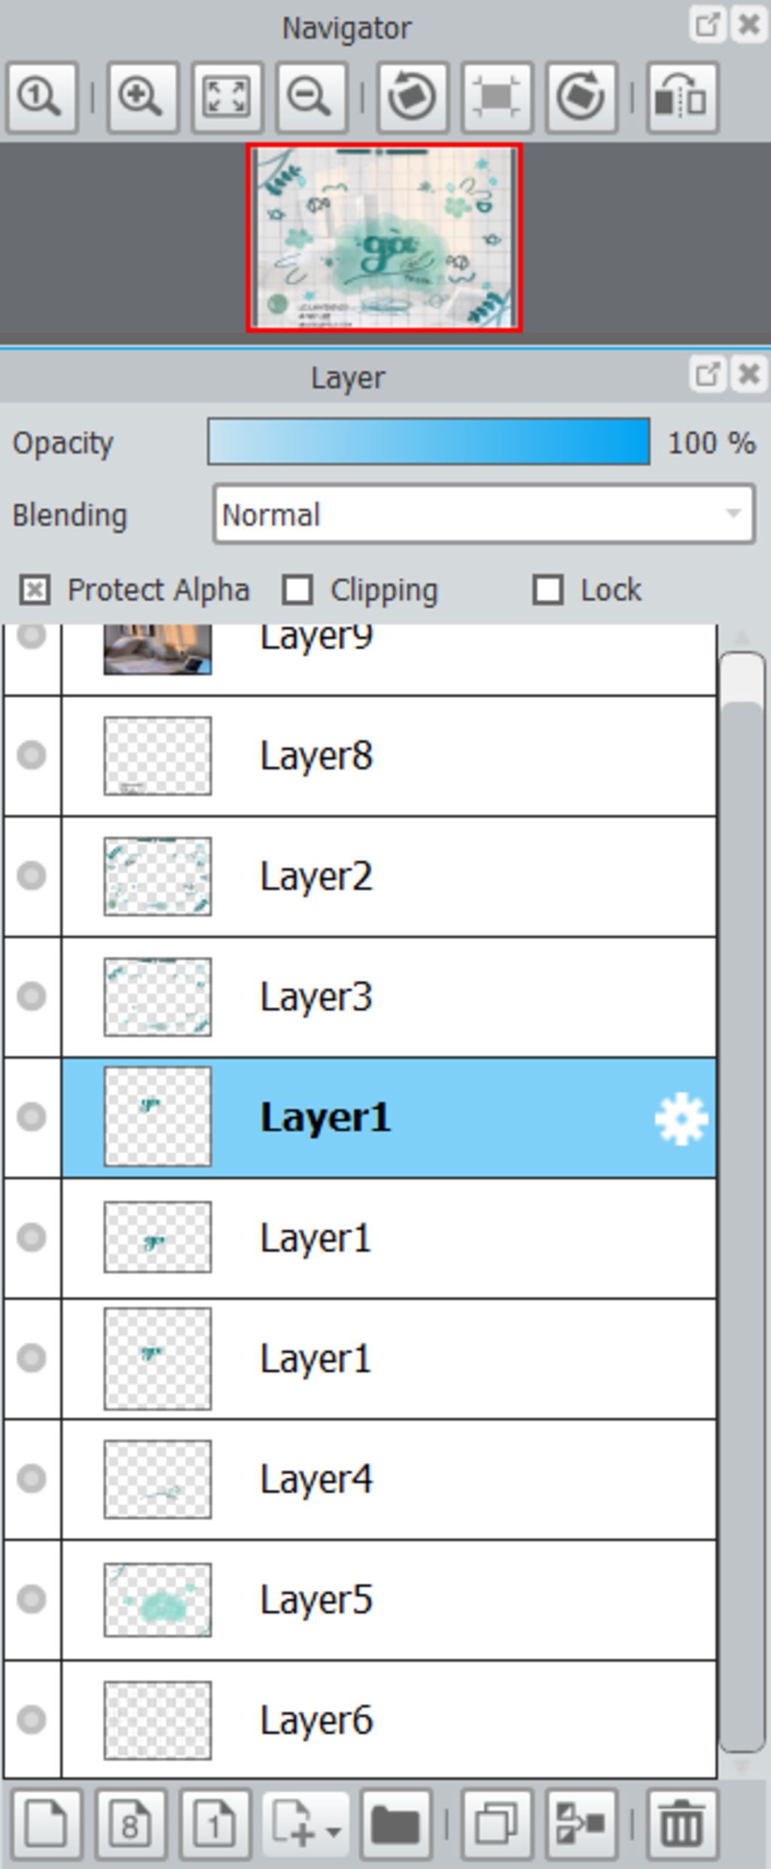
Task: Delete layer with trash icon
Action: pos(683,1824)
